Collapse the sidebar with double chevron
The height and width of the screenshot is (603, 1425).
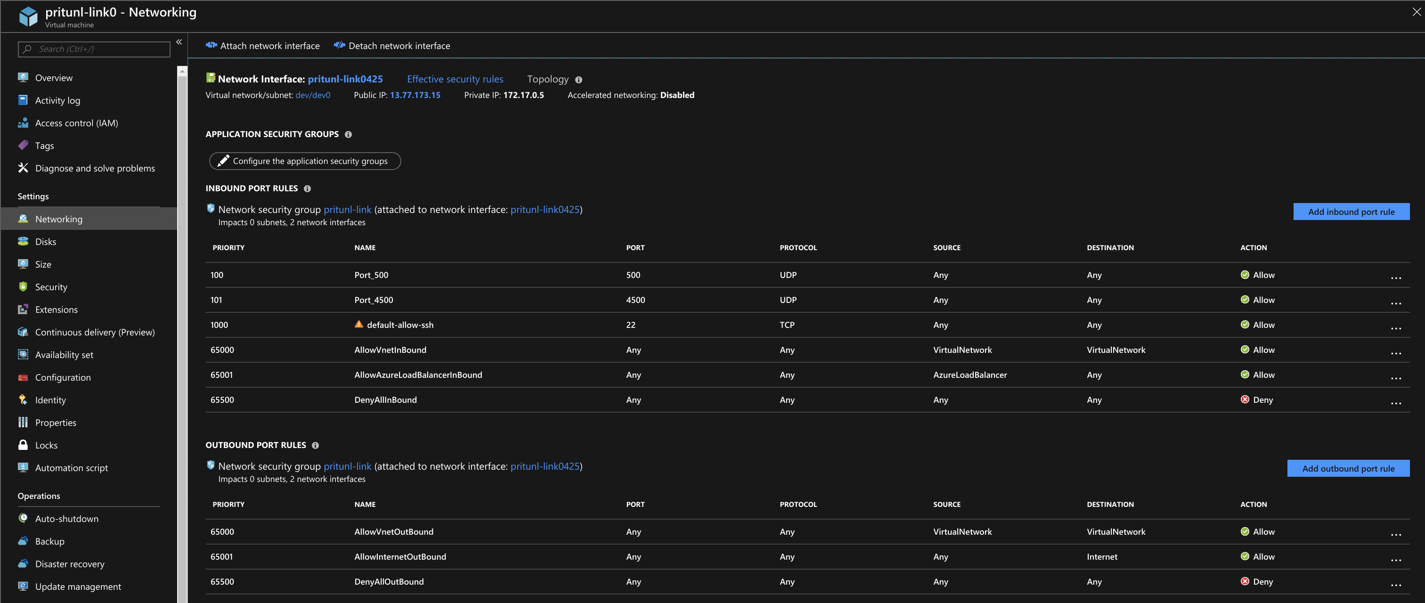pos(179,42)
